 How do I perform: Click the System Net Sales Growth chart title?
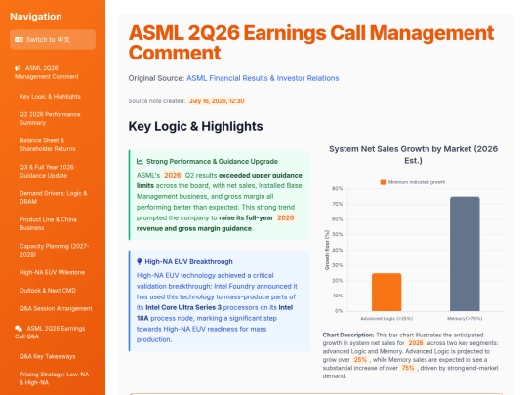coord(413,154)
